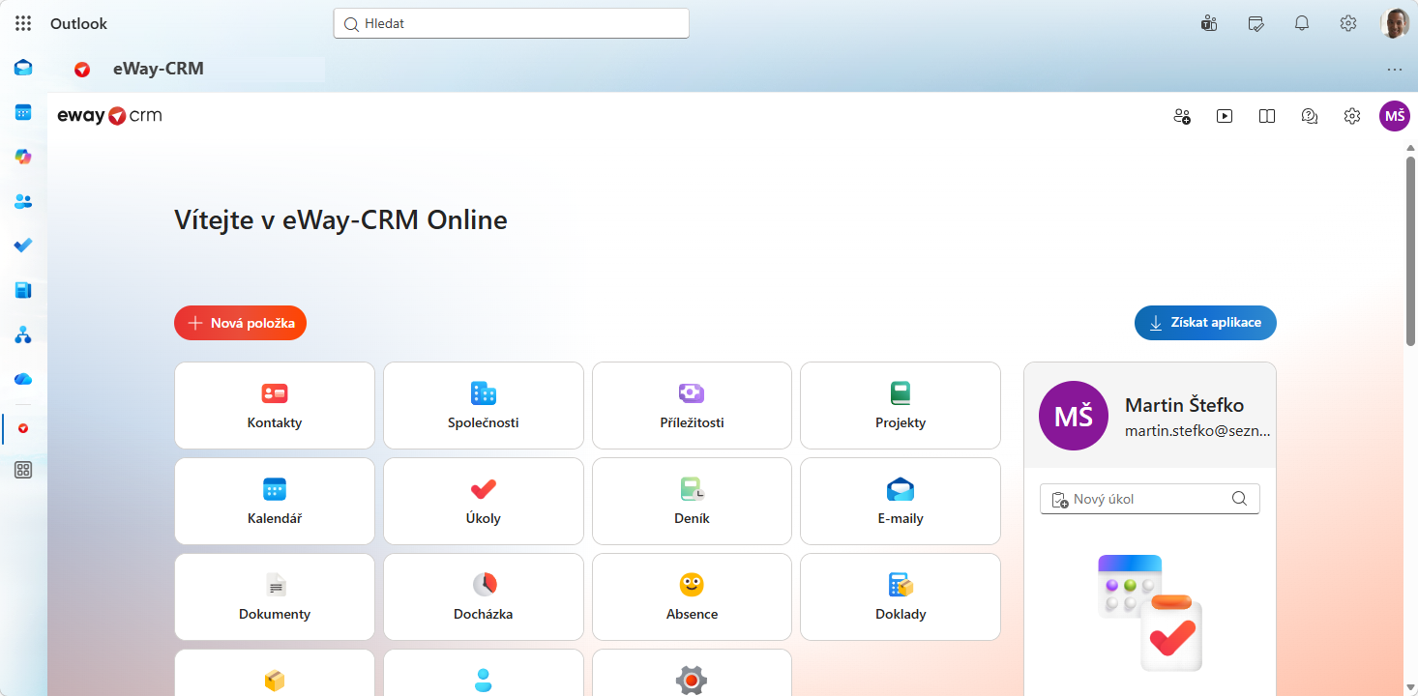Open the Outlook account profile photo
Screen dimensions: 1418x696
coord(1394,23)
